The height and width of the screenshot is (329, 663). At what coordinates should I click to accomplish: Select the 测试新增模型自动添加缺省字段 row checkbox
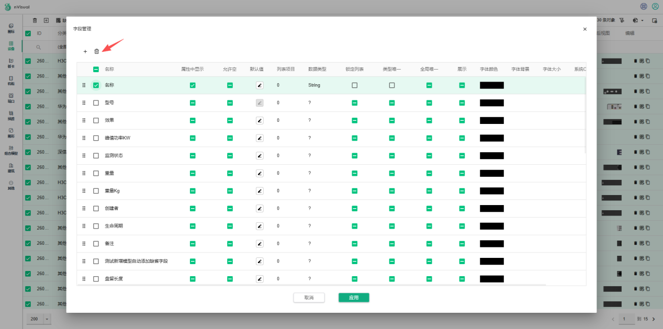pyautogui.click(x=96, y=261)
